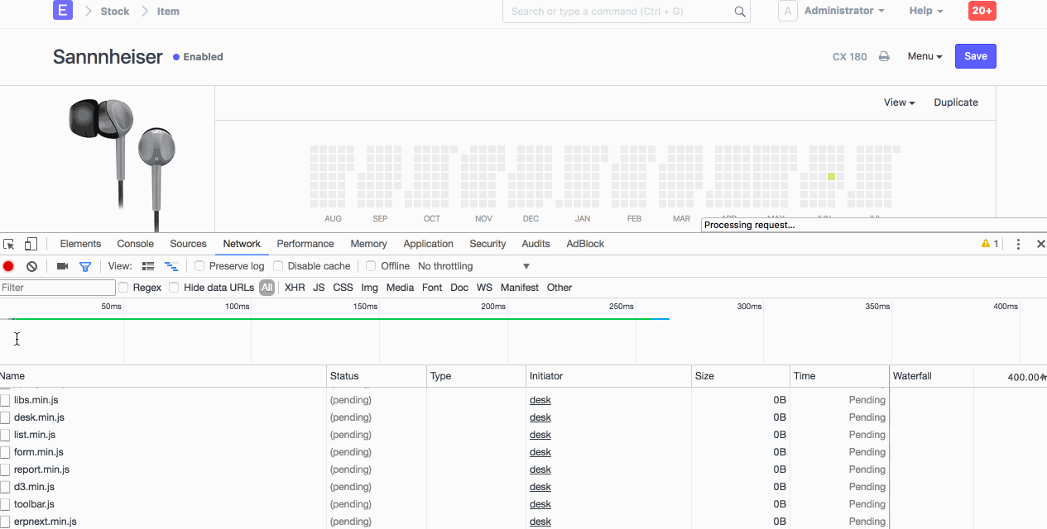The width and height of the screenshot is (1047, 529).
Task: Toggle the overview waterfall view icon
Action: 171,266
